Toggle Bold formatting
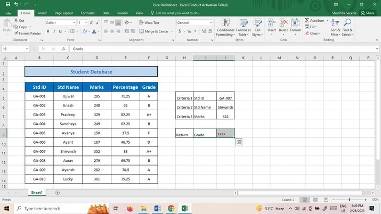The width and height of the screenshot is (381, 214). [48, 31]
